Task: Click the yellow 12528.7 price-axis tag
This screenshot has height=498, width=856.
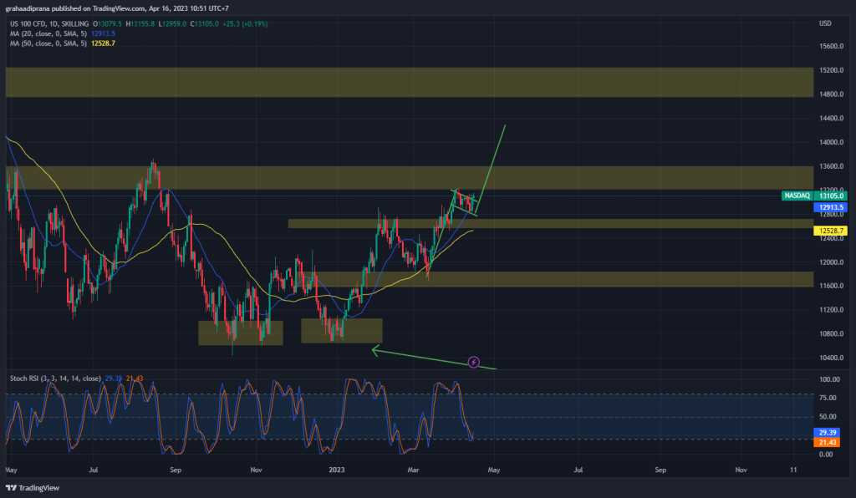Action: coord(831,231)
